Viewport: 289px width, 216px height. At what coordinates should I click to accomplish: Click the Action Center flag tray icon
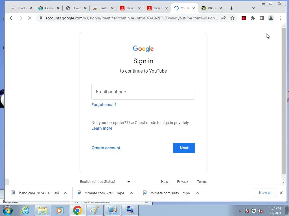click(x=247, y=211)
